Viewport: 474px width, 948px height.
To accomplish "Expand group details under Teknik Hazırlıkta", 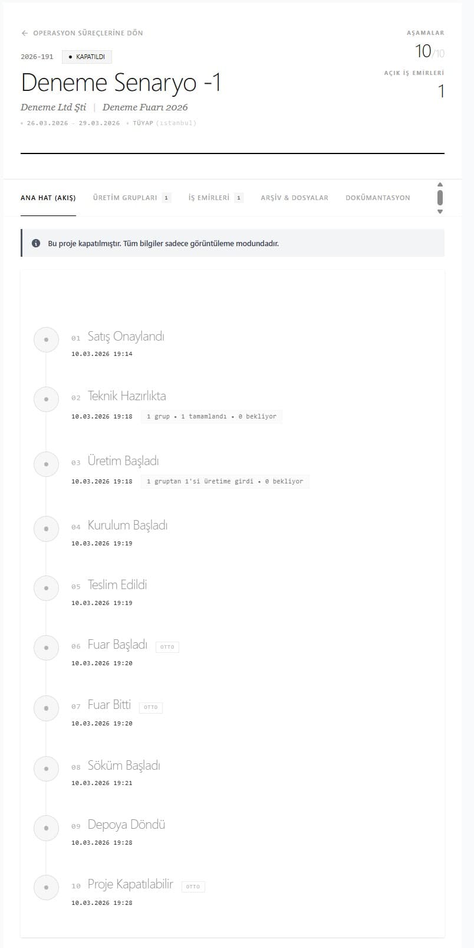I will (211, 416).
